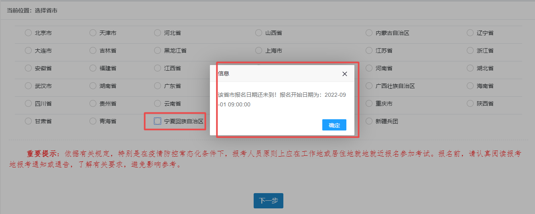
Task: Select the 江苏省 radio button
Action: click(x=369, y=51)
